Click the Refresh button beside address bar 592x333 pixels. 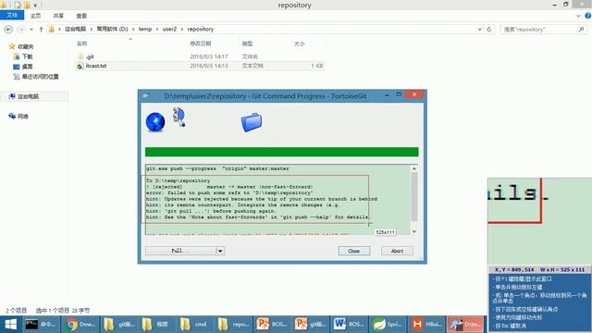click(489, 29)
